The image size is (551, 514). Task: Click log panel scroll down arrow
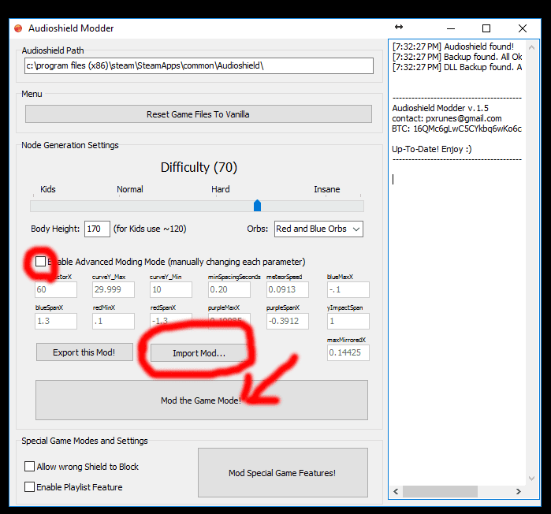point(531,479)
